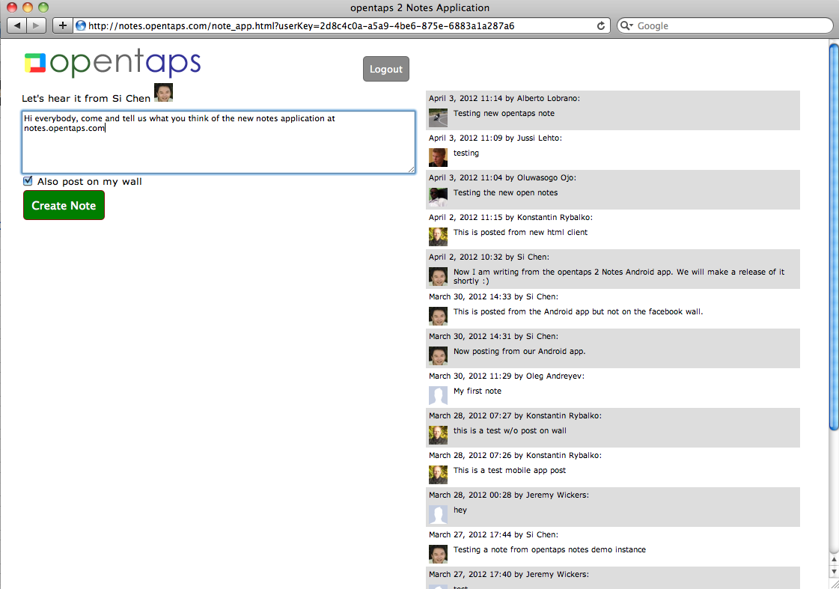Click Oleg Andreyev's placeholder avatar

point(438,395)
